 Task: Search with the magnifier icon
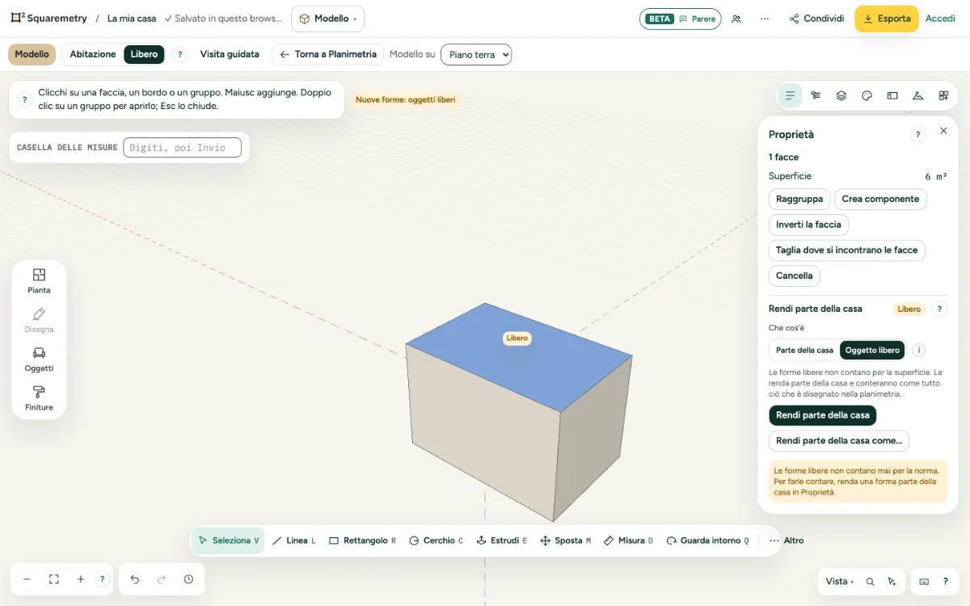pos(871,582)
